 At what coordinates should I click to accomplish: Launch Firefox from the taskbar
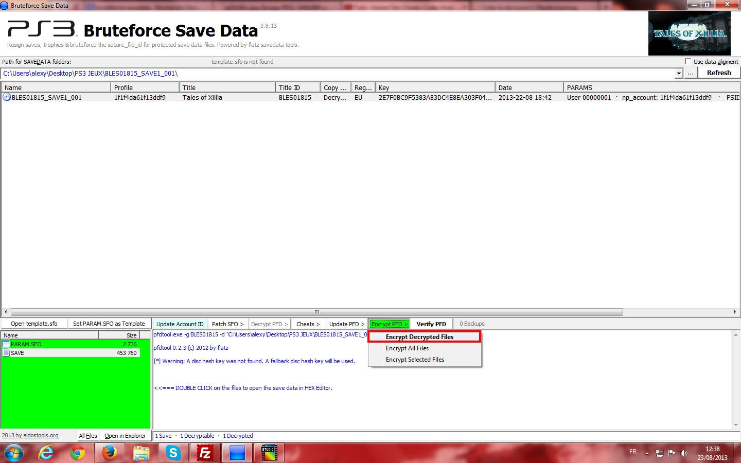[109, 453]
